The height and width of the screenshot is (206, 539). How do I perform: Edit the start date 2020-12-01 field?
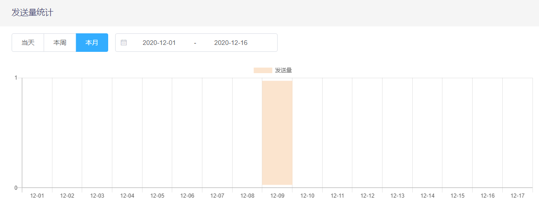[159, 43]
